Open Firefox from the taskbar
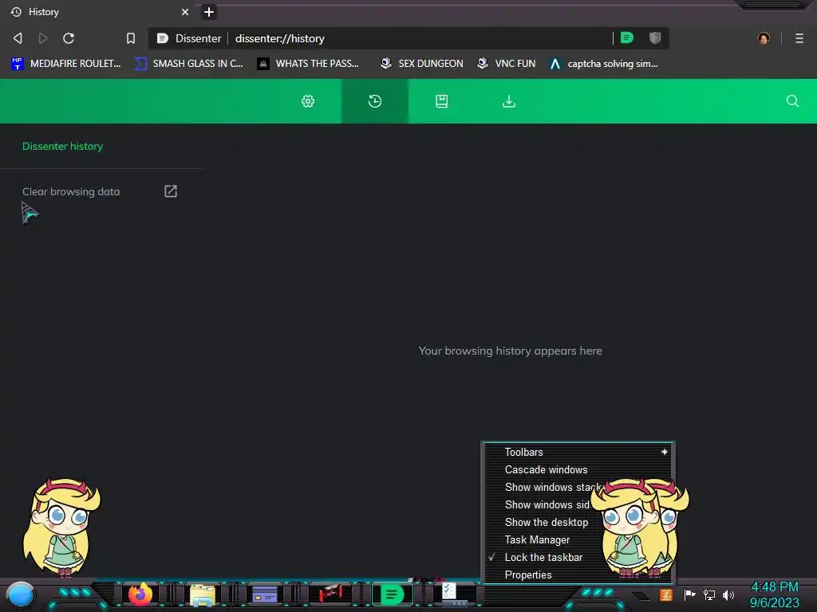 (140, 594)
